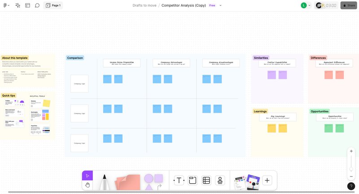Open the AI actions sparkle icon

click(x=18, y=5)
